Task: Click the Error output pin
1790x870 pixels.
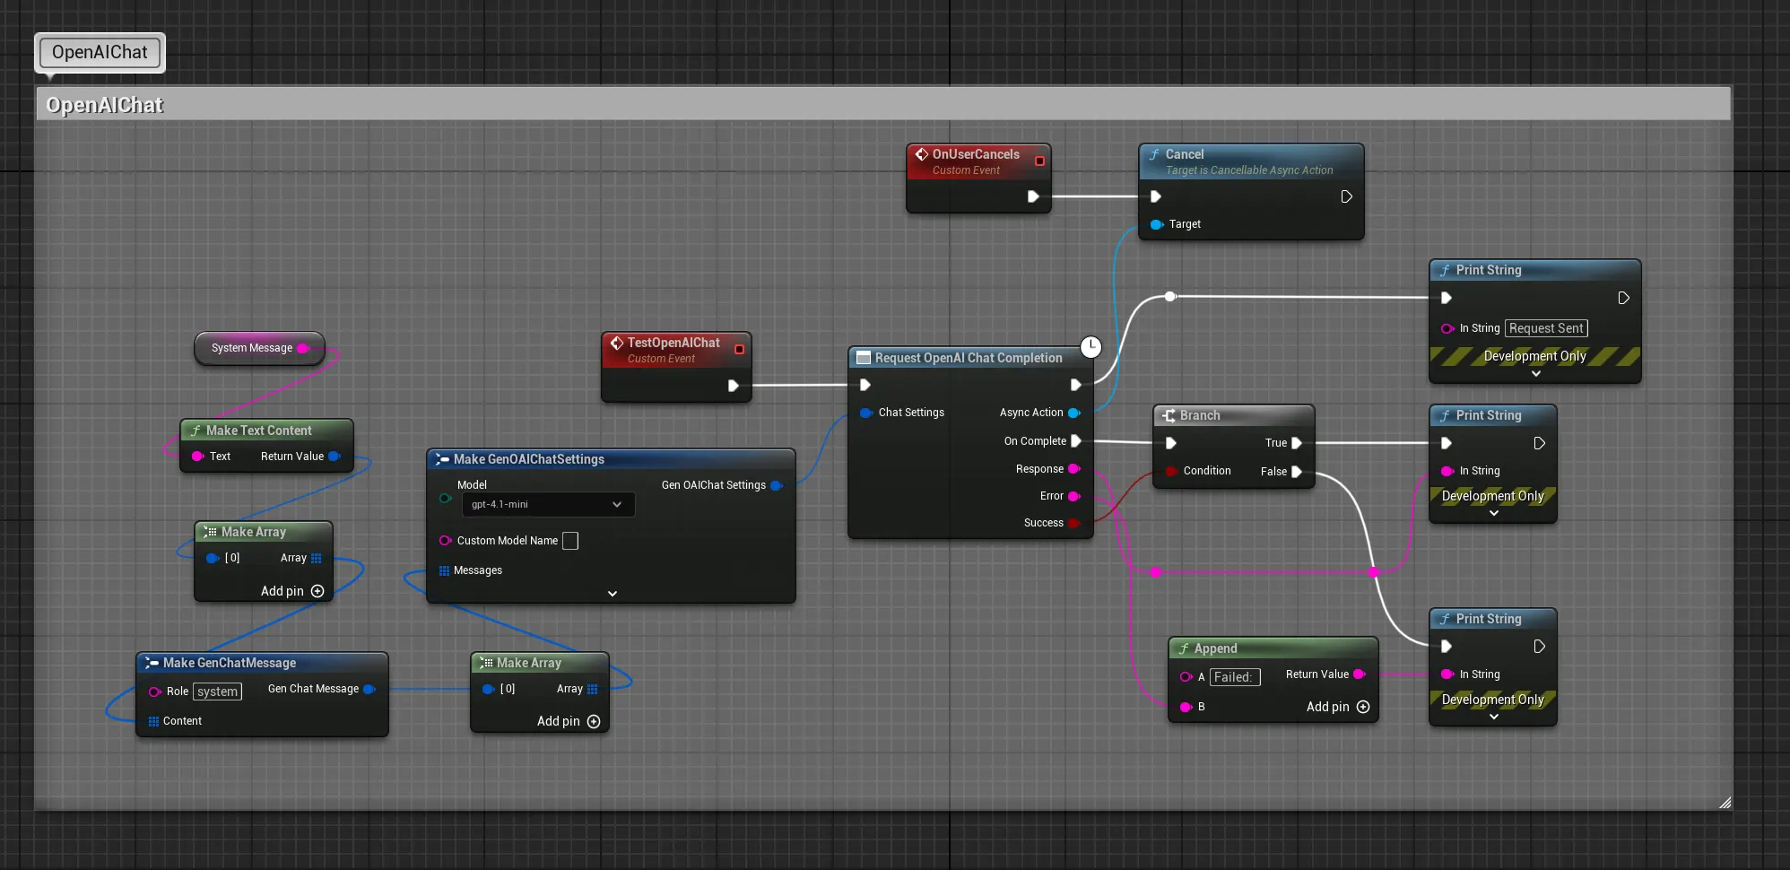Action: pos(1074,496)
